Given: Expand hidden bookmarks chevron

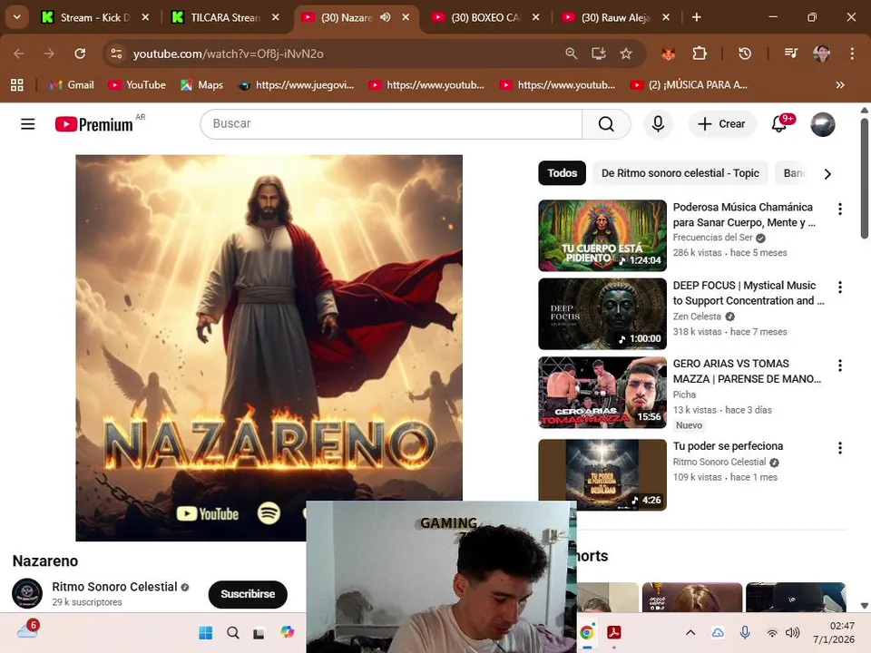Looking at the screenshot, I should point(840,85).
